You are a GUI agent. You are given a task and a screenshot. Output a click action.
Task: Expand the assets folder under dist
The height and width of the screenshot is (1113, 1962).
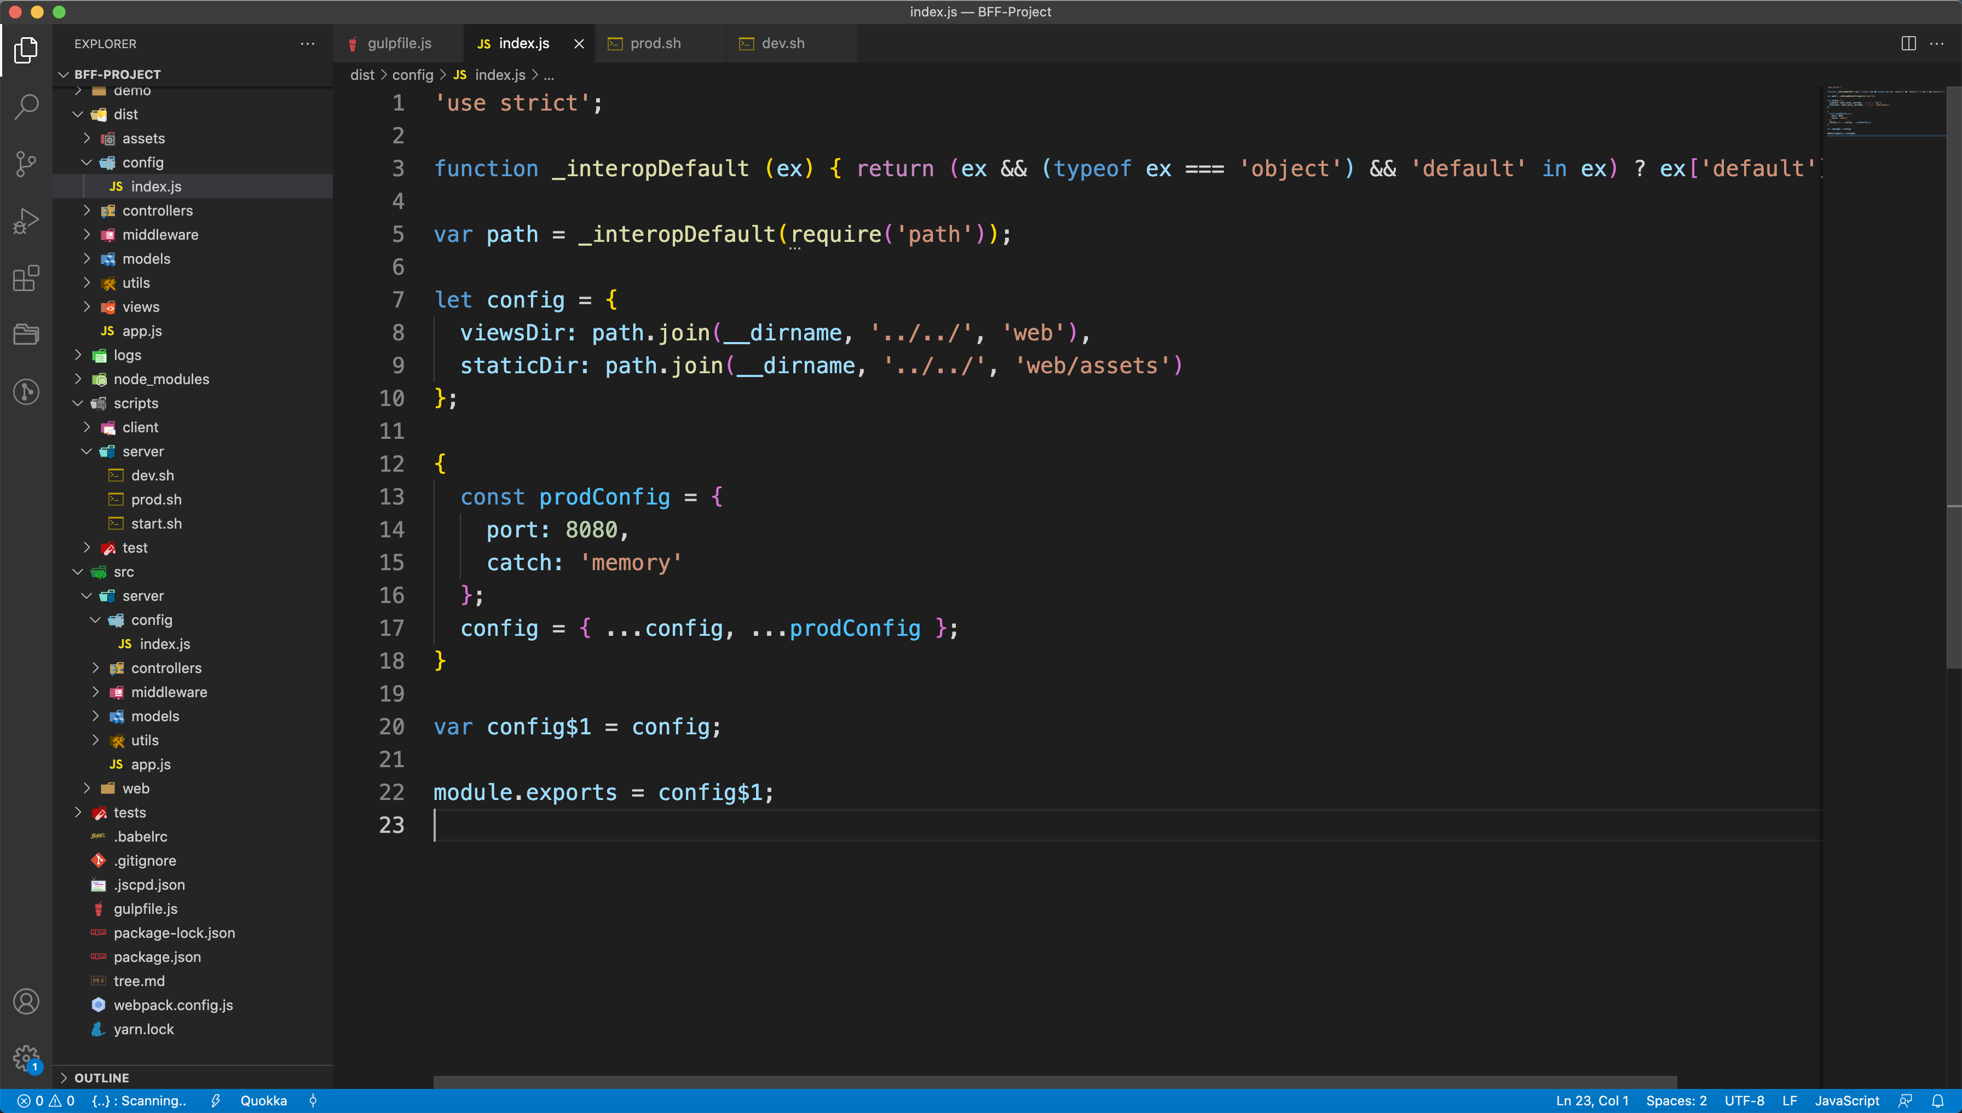coord(193,138)
